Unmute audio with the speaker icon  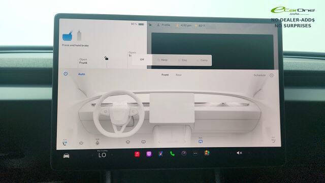tap(239, 152)
